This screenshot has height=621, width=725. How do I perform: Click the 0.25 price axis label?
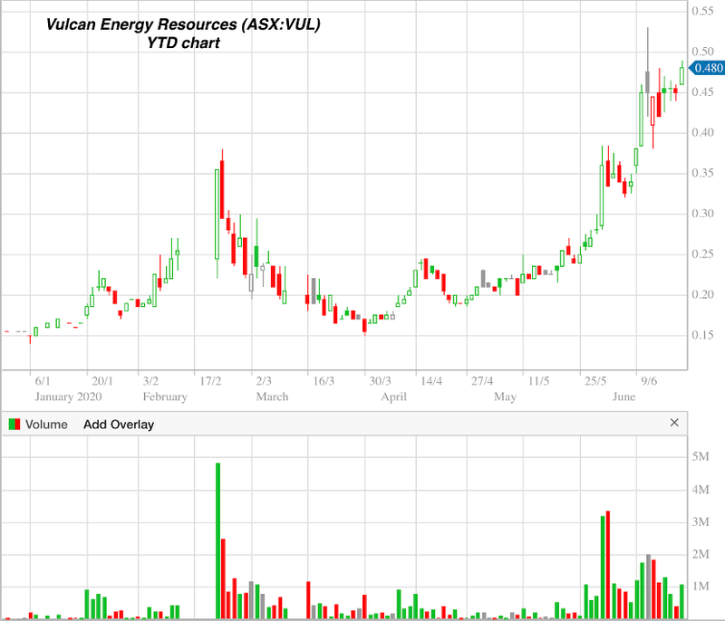pos(703,254)
